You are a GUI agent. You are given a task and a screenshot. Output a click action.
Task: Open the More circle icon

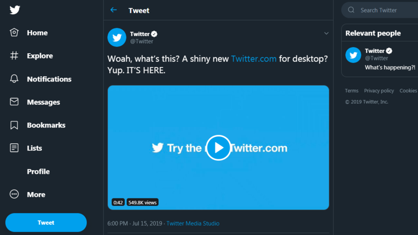14,194
